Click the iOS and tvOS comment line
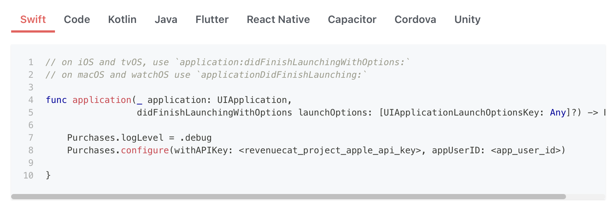615x214 pixels. coord(227,62)
